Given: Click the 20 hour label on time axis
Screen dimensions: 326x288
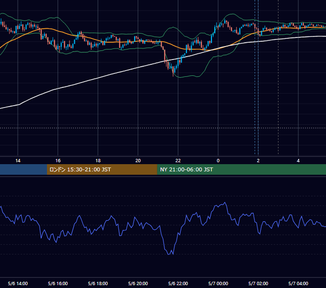Looking at the screenshot, I should point(138,161).
